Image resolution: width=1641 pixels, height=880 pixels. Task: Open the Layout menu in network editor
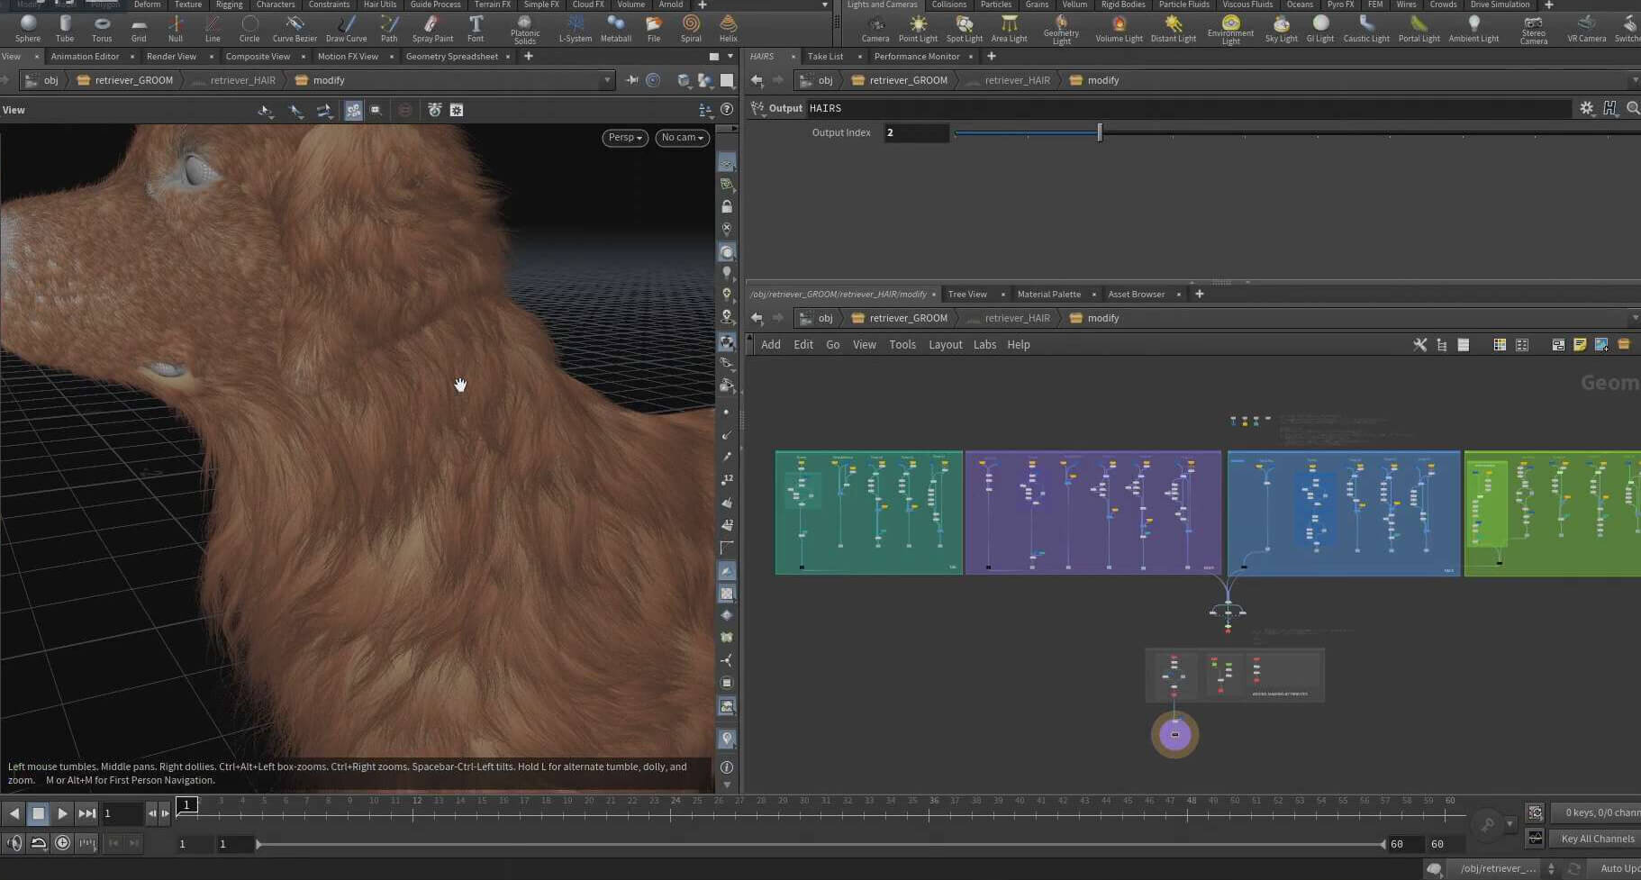point(945,345)
